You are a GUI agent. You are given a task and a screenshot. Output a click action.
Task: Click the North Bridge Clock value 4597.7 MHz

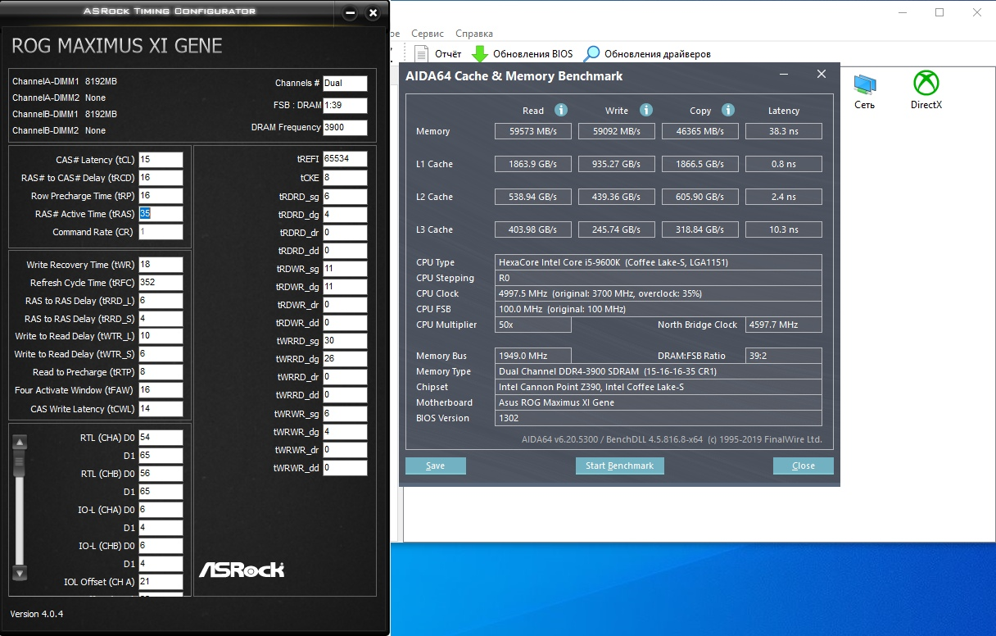click(784, 325)
